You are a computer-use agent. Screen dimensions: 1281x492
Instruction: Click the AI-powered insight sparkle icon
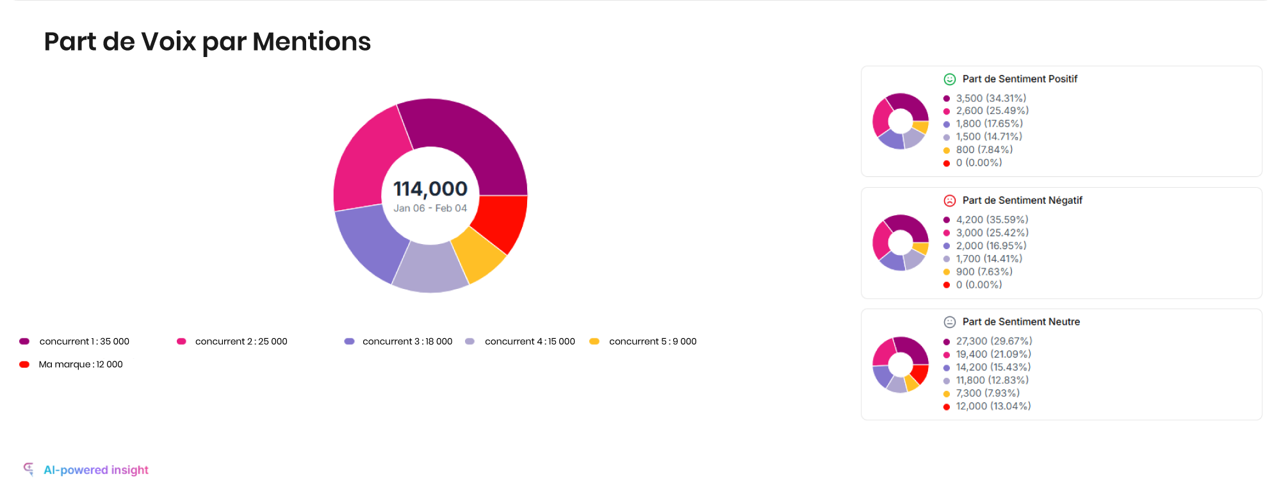[29, 470]
